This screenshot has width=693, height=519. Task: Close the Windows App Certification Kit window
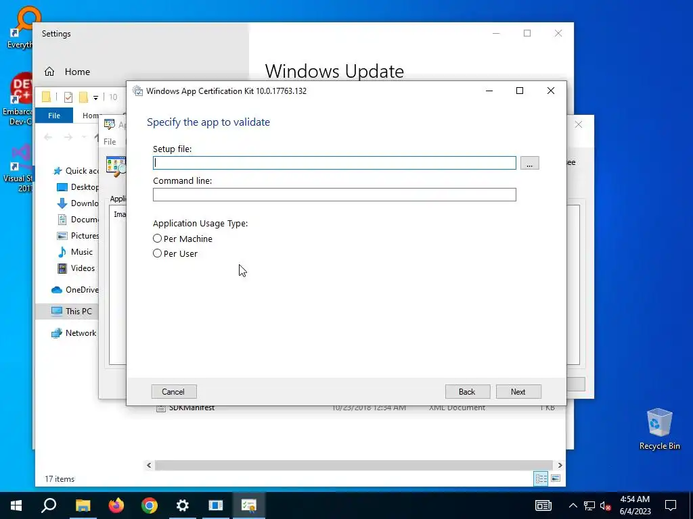[551, 91]
